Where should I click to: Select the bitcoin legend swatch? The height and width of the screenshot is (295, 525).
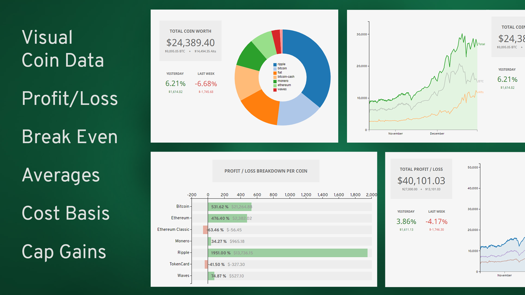click(275, 68)
